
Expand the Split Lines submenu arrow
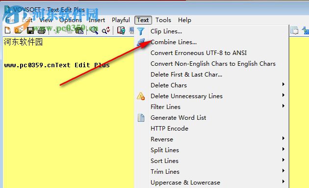click(283, 149)
